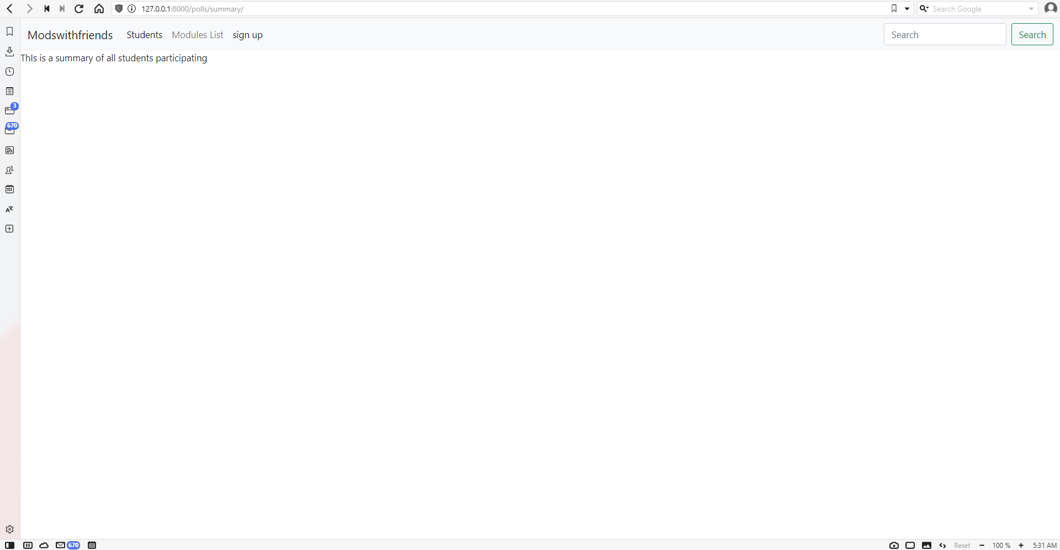Image resolution: width=1060 pixels, height=550 pixels.
Task: Expand the search engine dropdown arrow
Action: click(1031, 9)
